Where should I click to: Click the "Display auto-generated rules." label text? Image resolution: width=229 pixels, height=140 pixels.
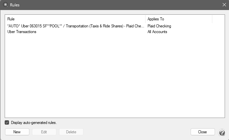[x=34, y=123]
